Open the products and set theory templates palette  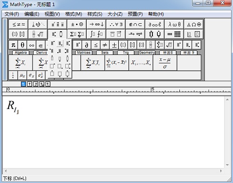pyautogui.click(x=155, y=34)
